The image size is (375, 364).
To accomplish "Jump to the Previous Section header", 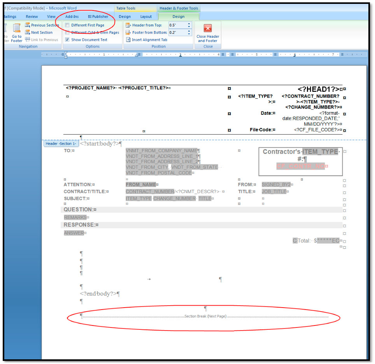I will tap(42, 25).
